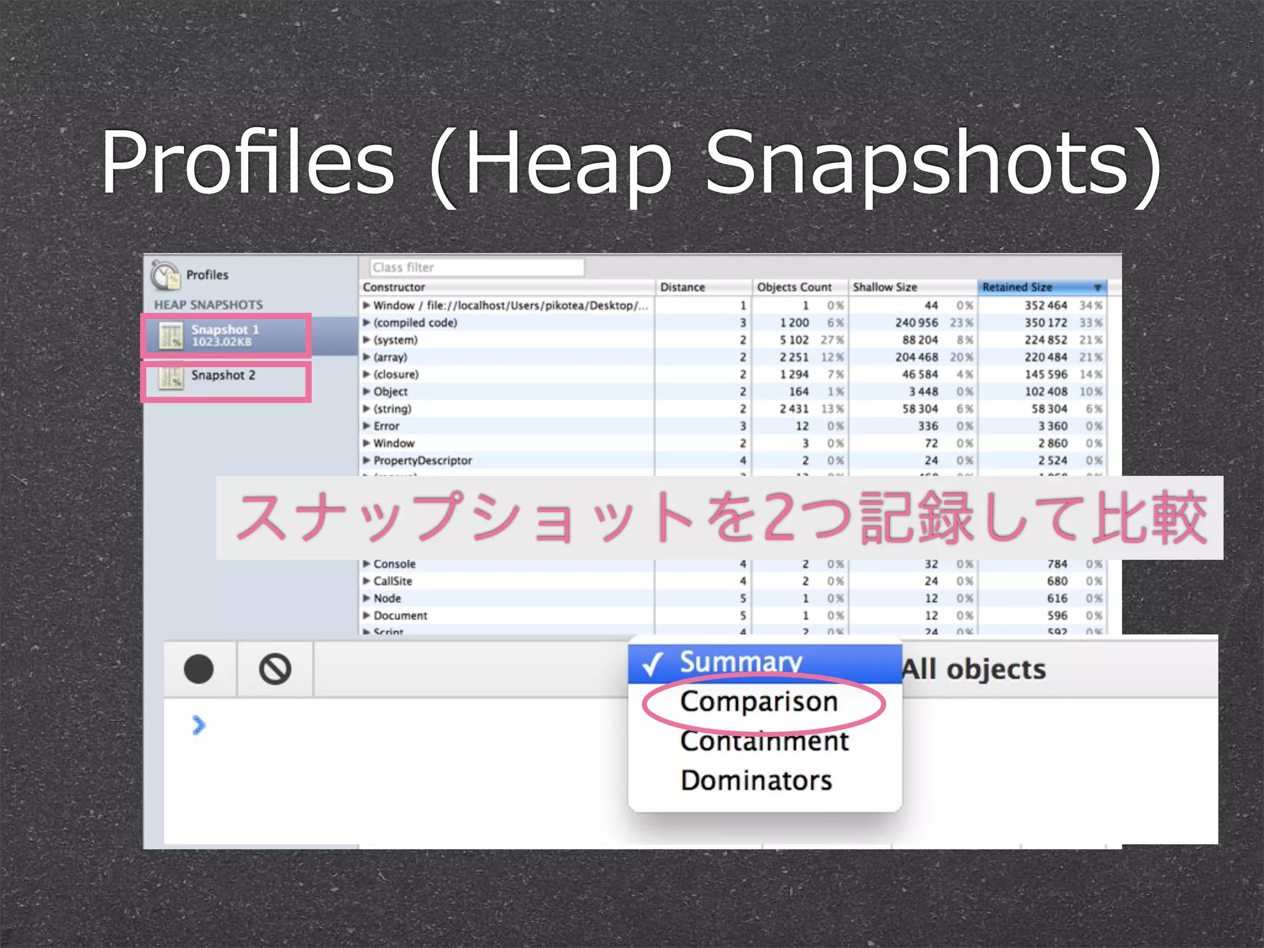Click retained size value 2 524
This screenshot has width=1264, height=948.
pos(1052,460)
